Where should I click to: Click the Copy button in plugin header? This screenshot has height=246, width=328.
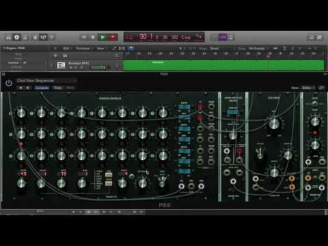[57, 87]
